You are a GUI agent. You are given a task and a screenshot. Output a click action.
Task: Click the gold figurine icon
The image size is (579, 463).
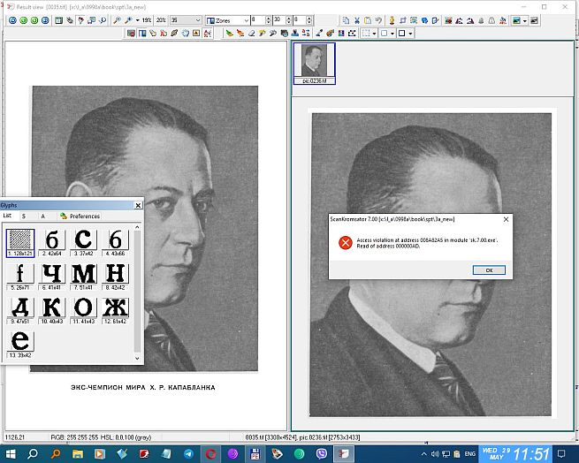(392, 20)
